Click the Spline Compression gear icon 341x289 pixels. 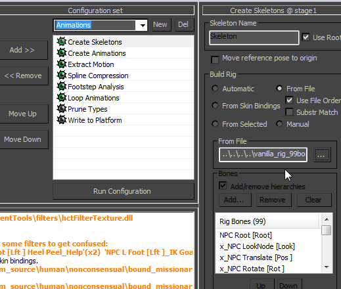tap(62, 75)
